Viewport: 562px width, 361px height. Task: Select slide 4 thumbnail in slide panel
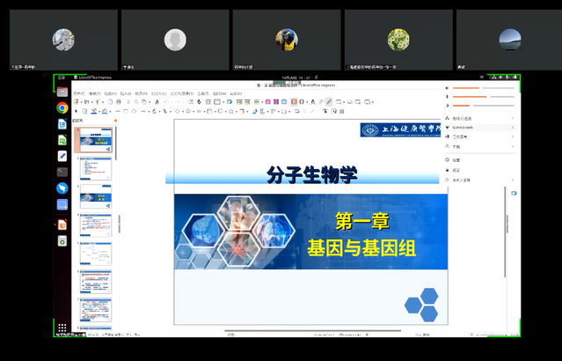95,225
